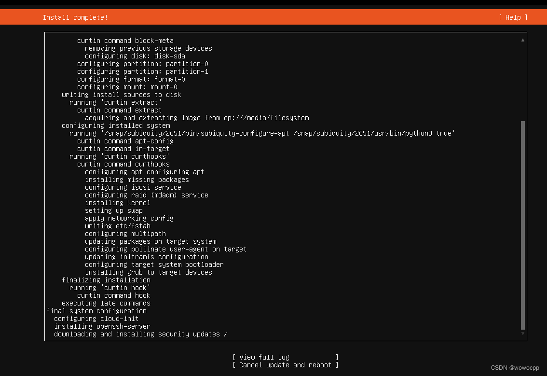Click 'configuring multipath' line
The width and height of the screenshot is (547, 376).
pyautogui.click(x=125, y=234)
